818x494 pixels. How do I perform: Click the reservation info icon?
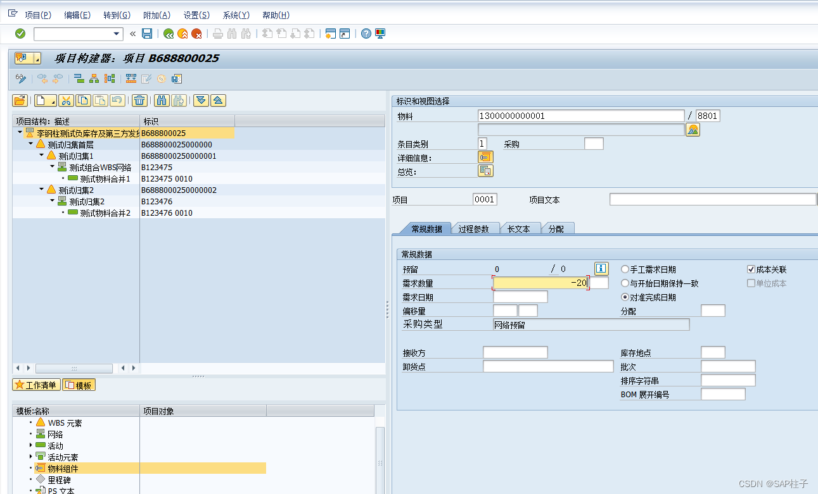click(x=601, y=269)
